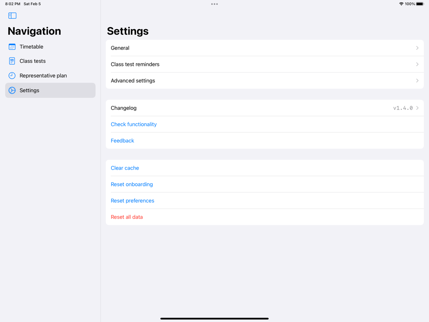Screen dimensions: 429x322
Task: Expand General settings chevron
Action: 417,48
